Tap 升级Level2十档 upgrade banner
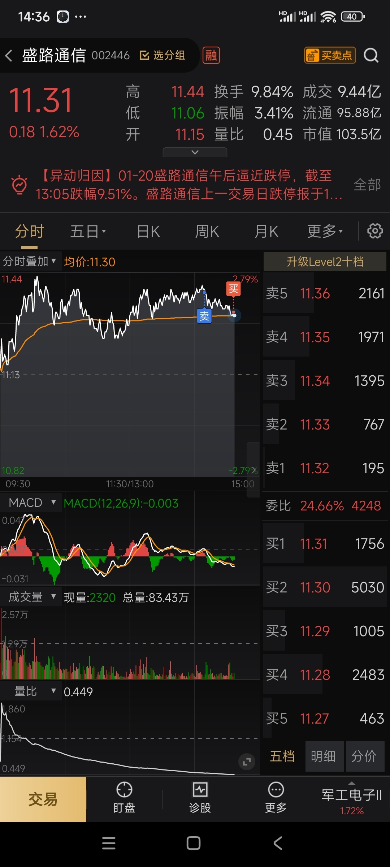Viewport: 390px width, 867px height. click(x=325, y=262)
